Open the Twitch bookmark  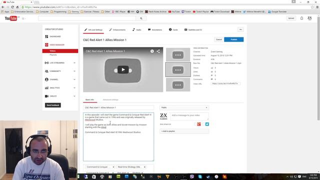pos(186,11)
